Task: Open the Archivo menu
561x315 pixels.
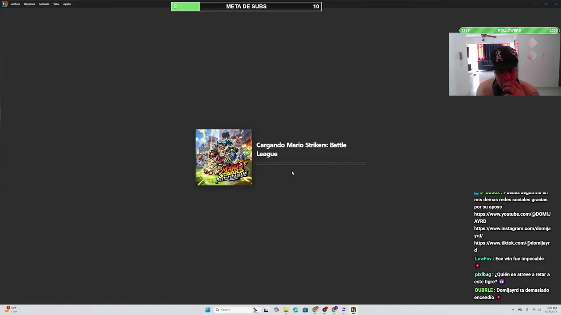Action: click(x=15, y=4)
